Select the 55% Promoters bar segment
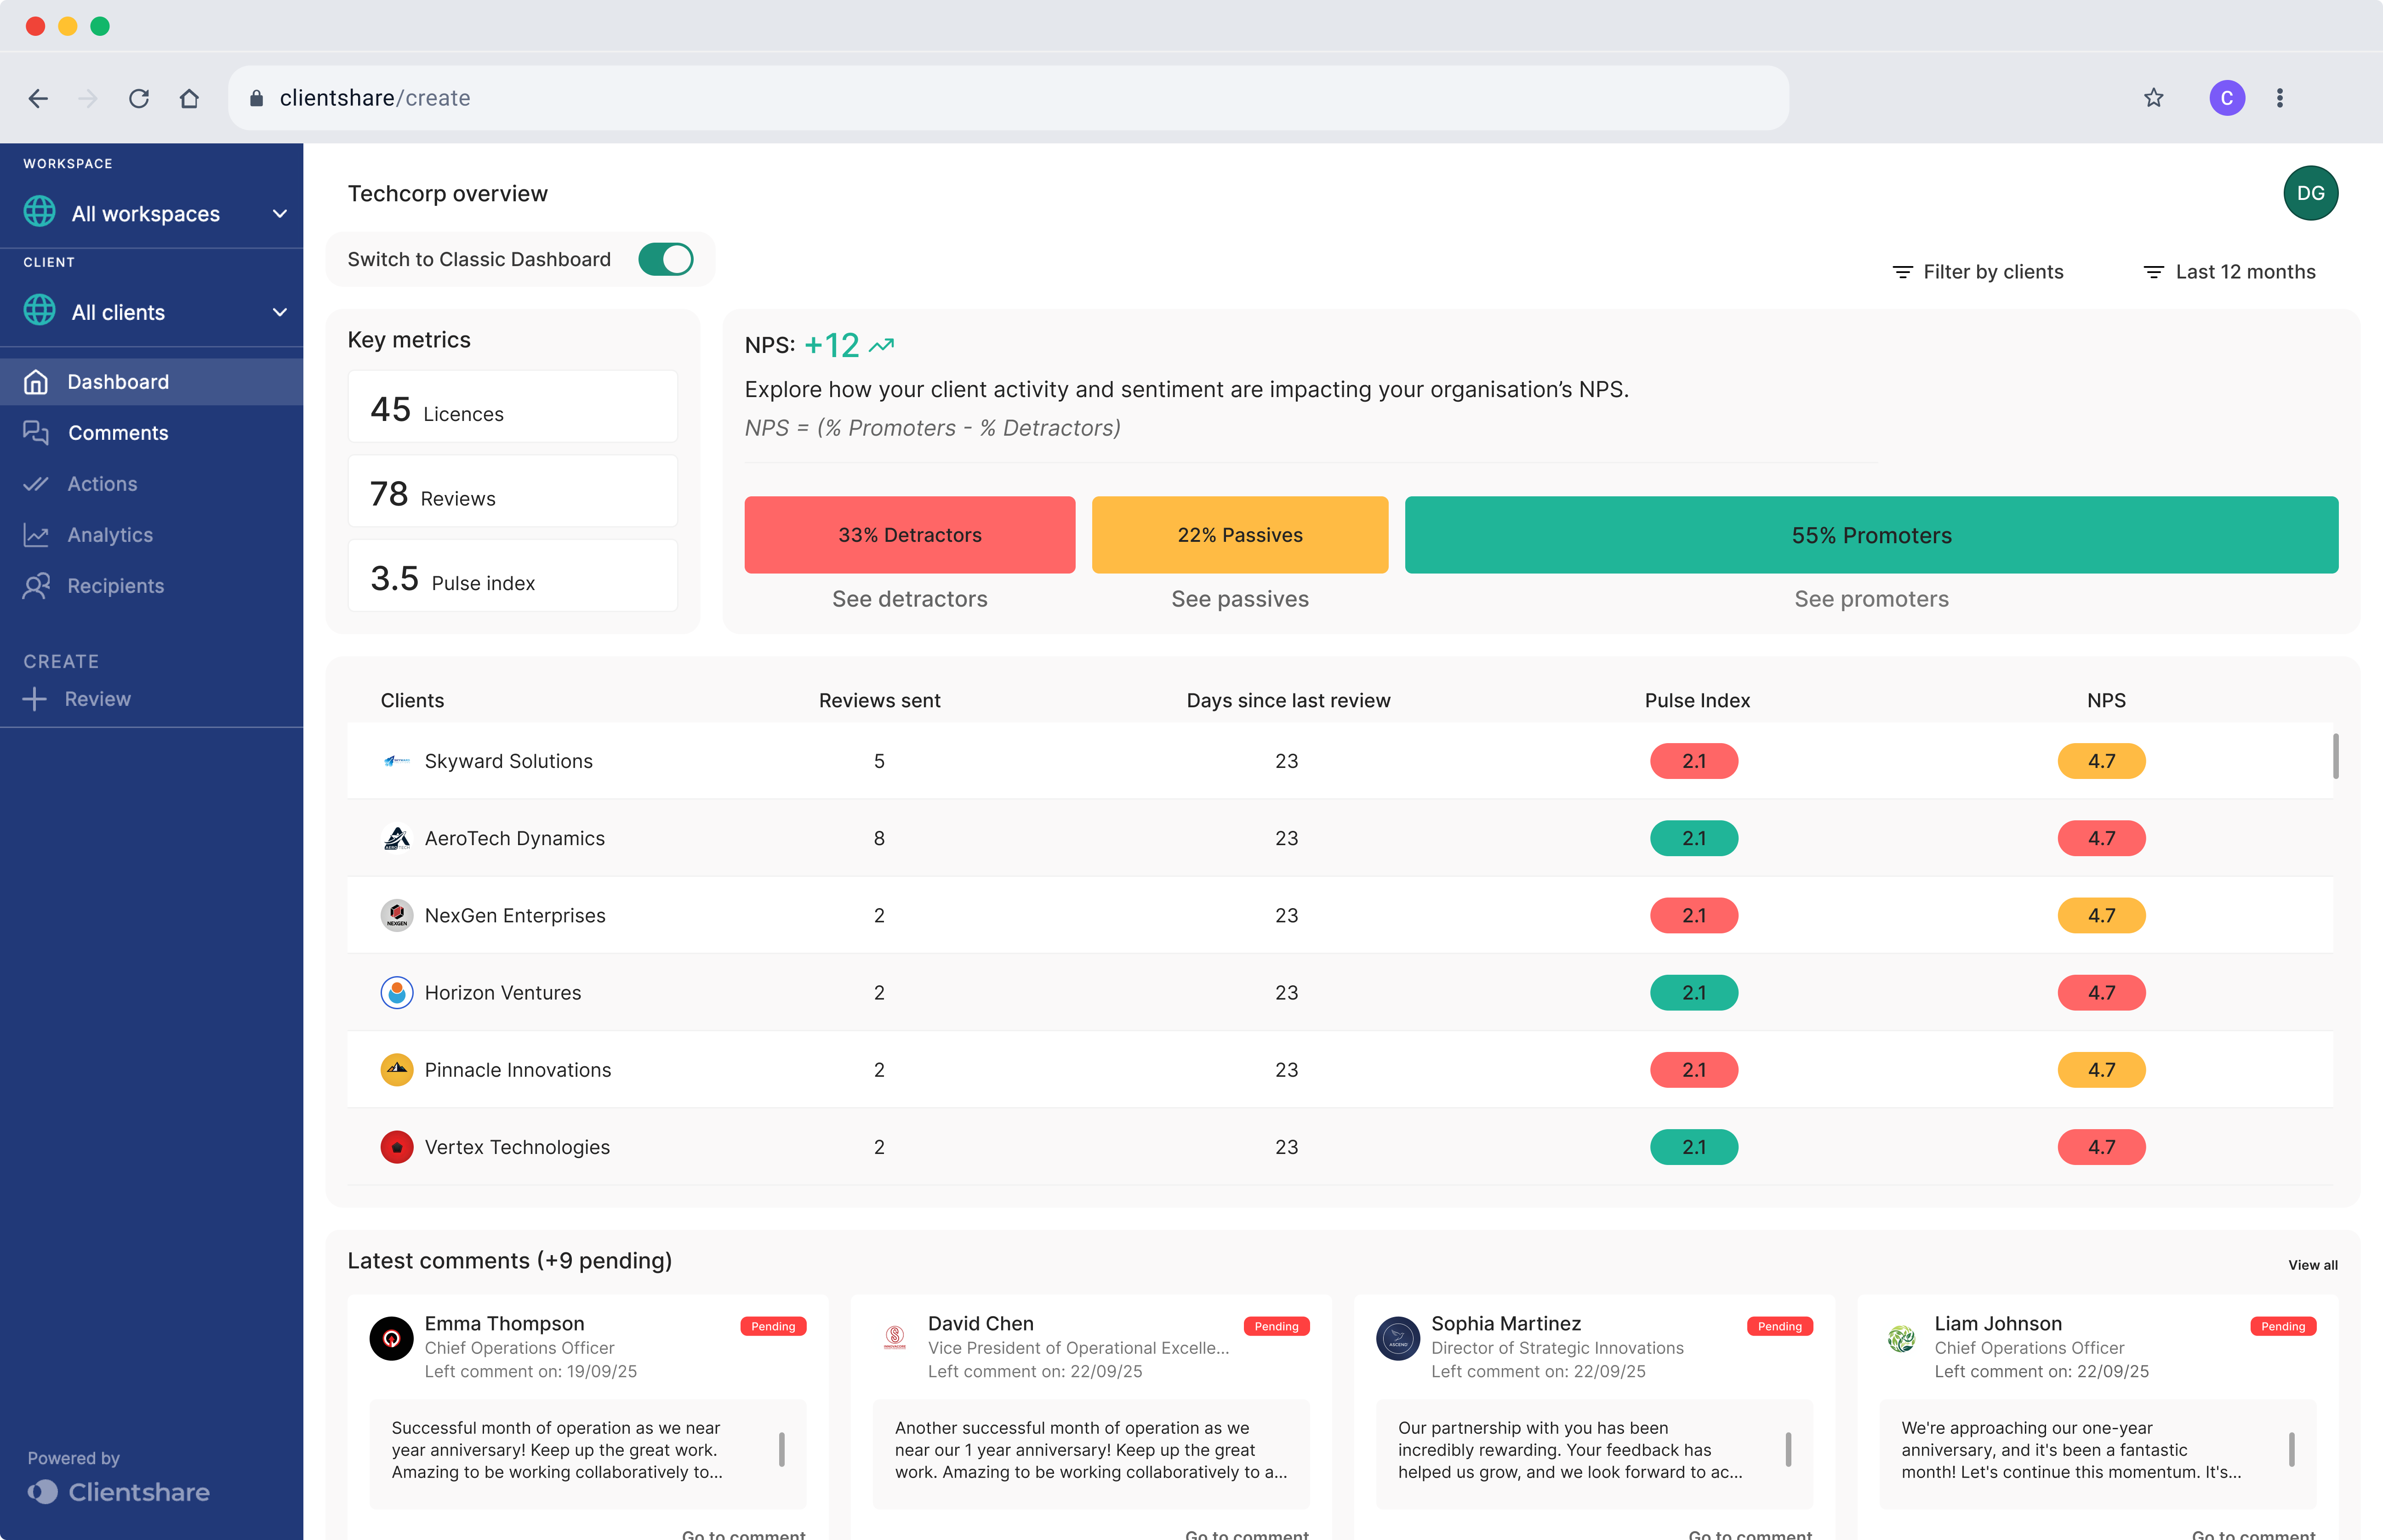This screenshot has width=2383, height=1540. 1871,535
